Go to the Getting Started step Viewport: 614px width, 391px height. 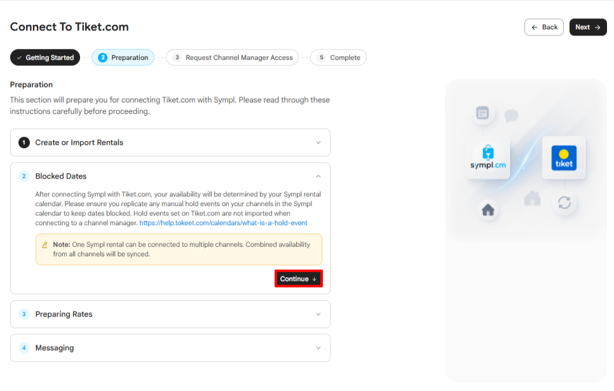click(x=45, y=58)
